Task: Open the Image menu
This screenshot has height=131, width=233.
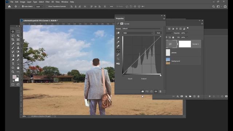Action: (23, 2)
